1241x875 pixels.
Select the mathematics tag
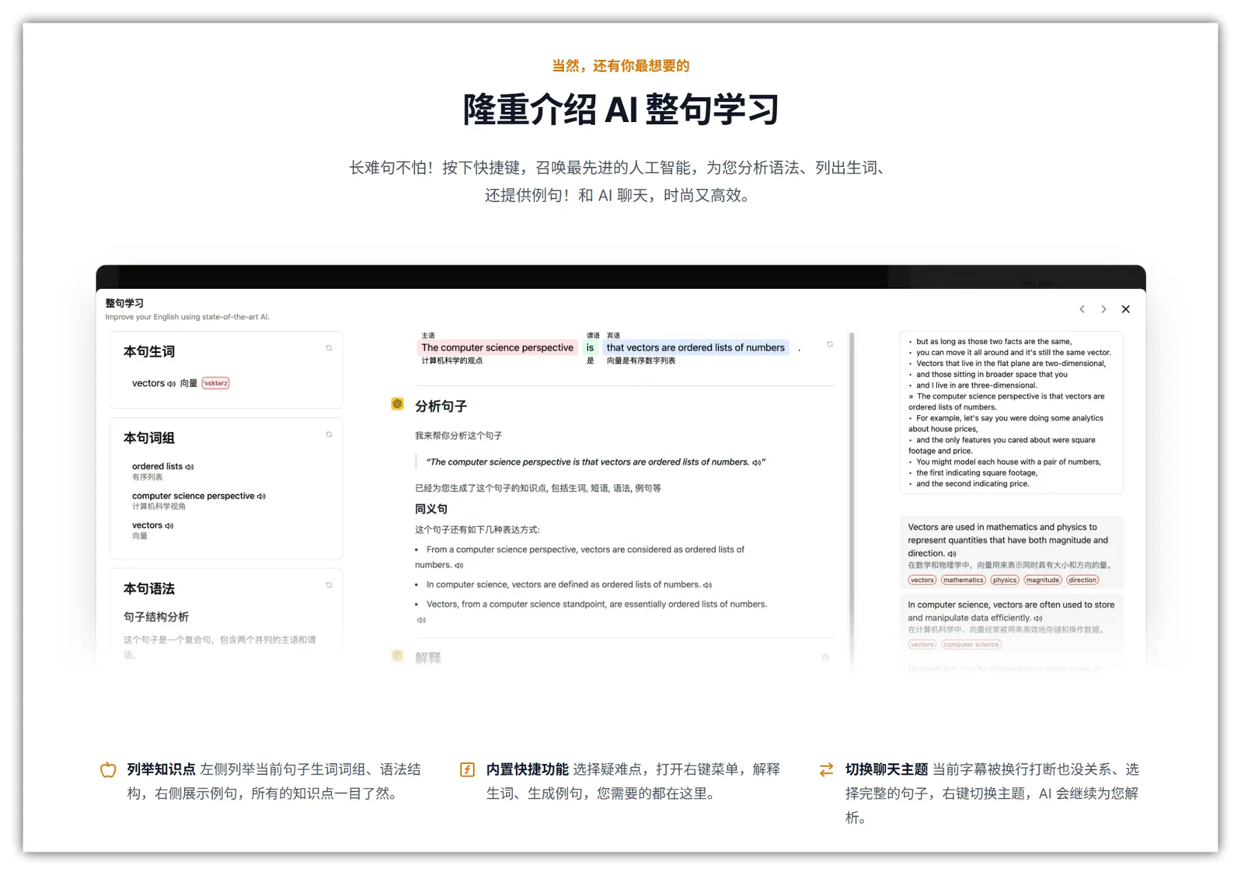[964, 580]
